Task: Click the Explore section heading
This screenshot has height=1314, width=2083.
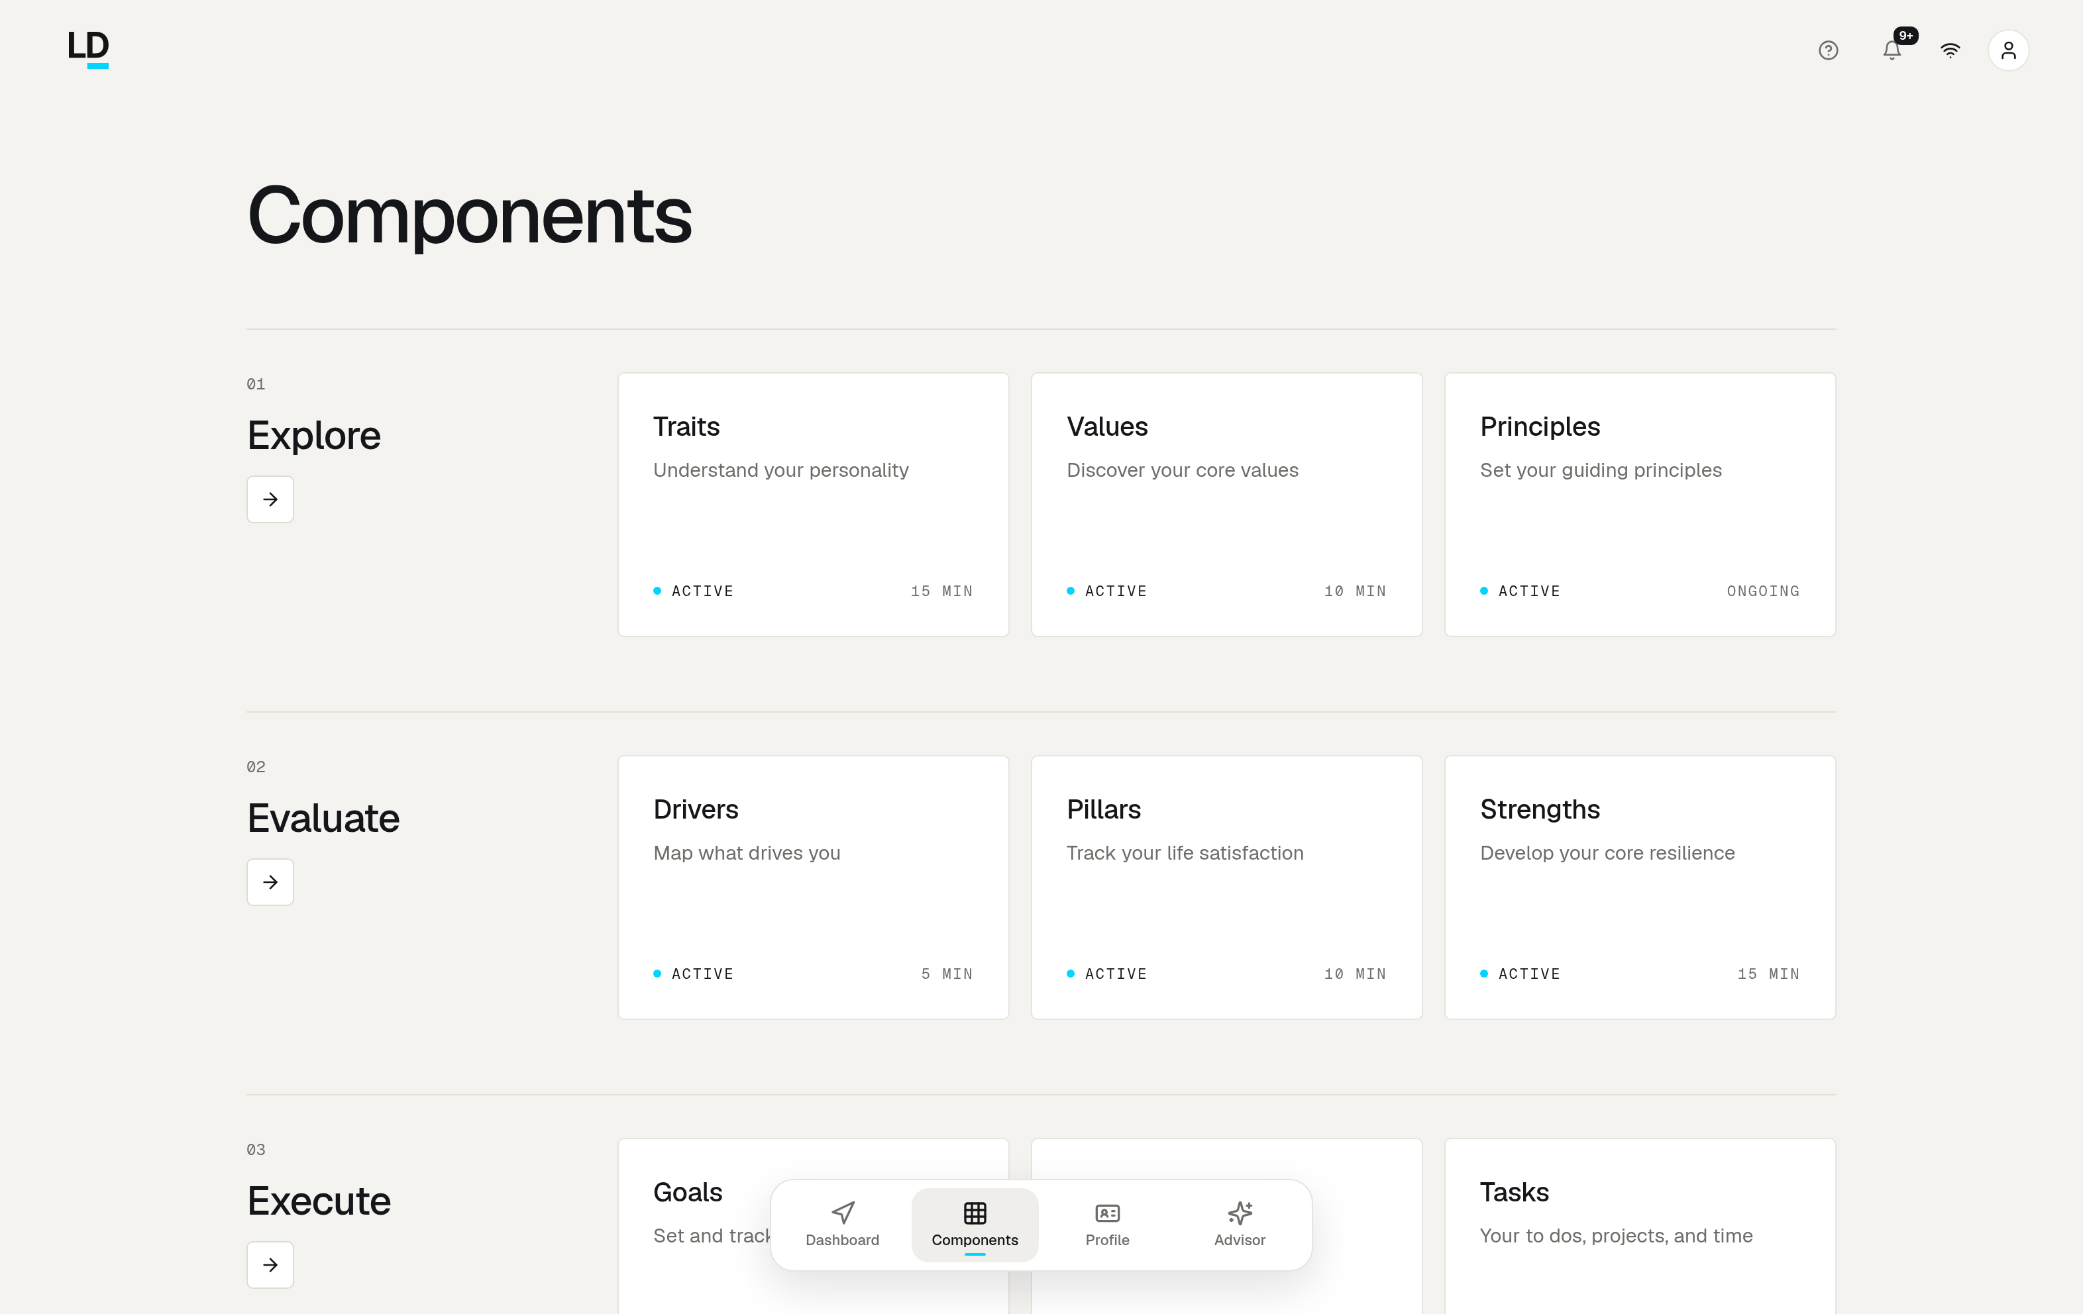Action: tap(314, 436)
